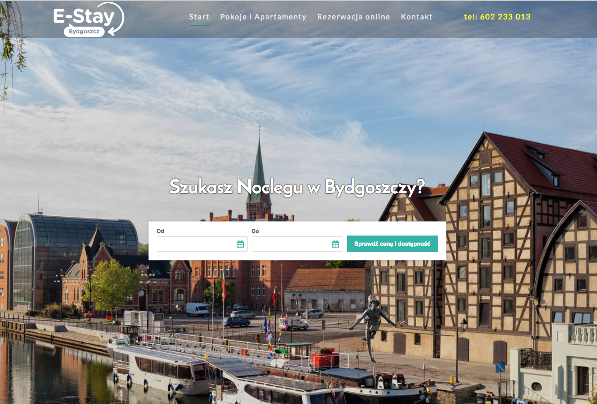
Task: Click the Szukasz Noclegu w Bydgoszczy heading
Action: (297, 187)
